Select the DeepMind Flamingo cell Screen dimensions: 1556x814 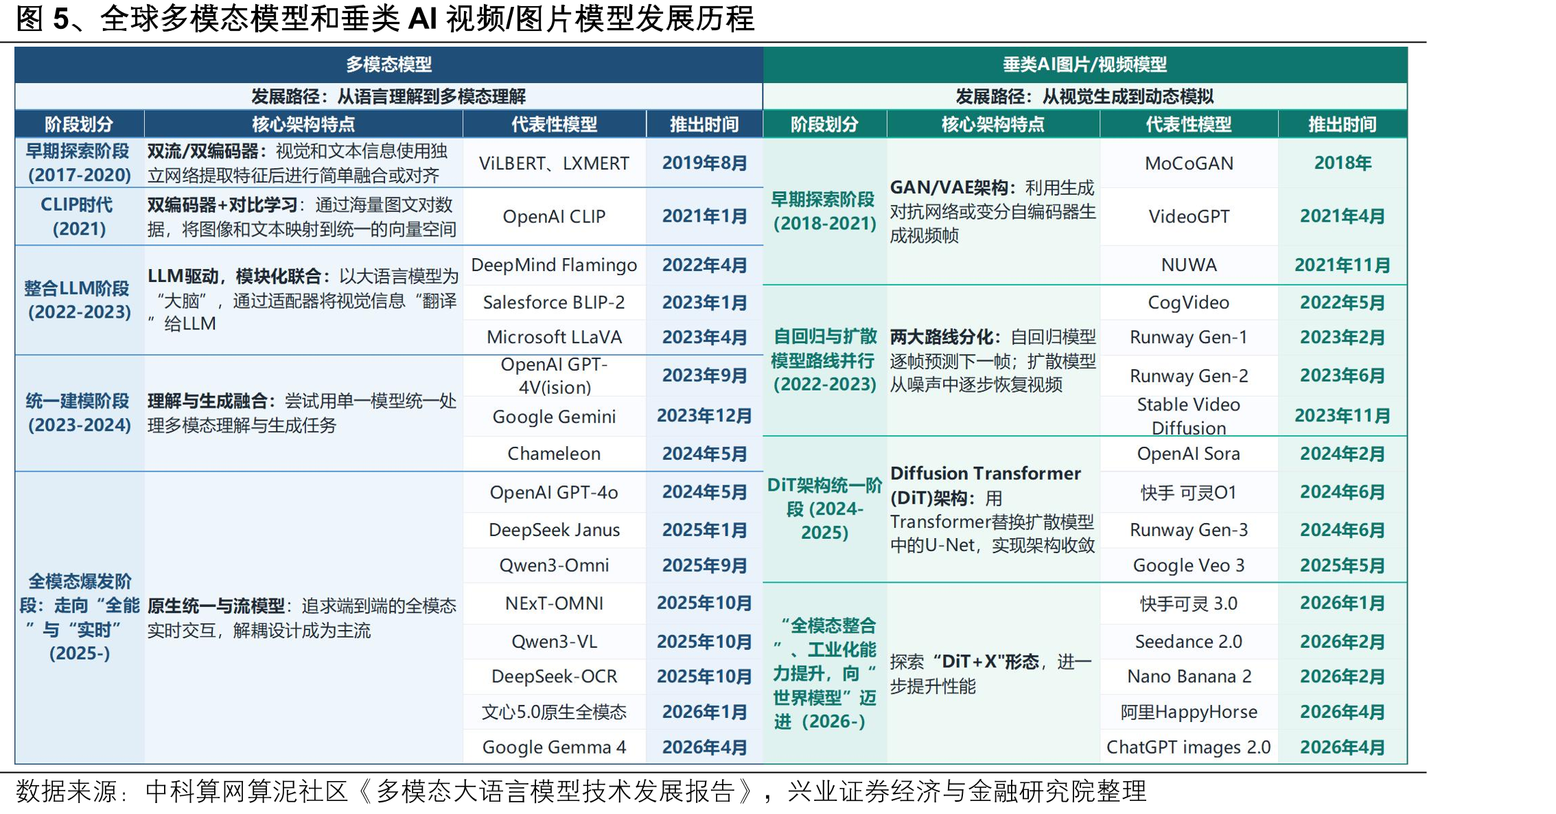tap(554, 266)
